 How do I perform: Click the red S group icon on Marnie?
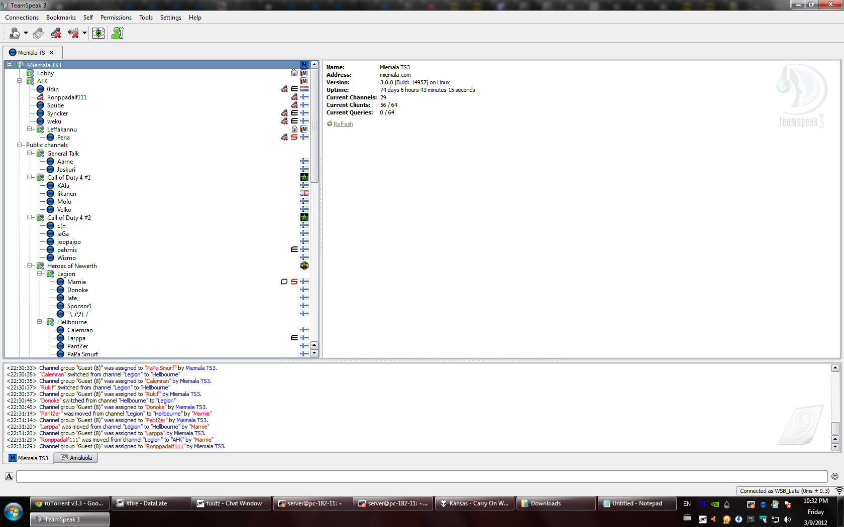pyautogui.click(x=294, y=282)
